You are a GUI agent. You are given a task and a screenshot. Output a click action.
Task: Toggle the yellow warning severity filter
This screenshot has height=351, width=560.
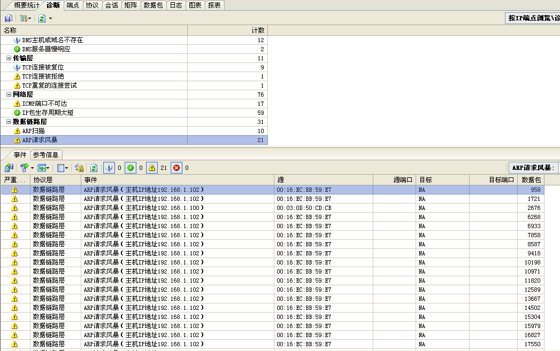[x=152, y=168]
